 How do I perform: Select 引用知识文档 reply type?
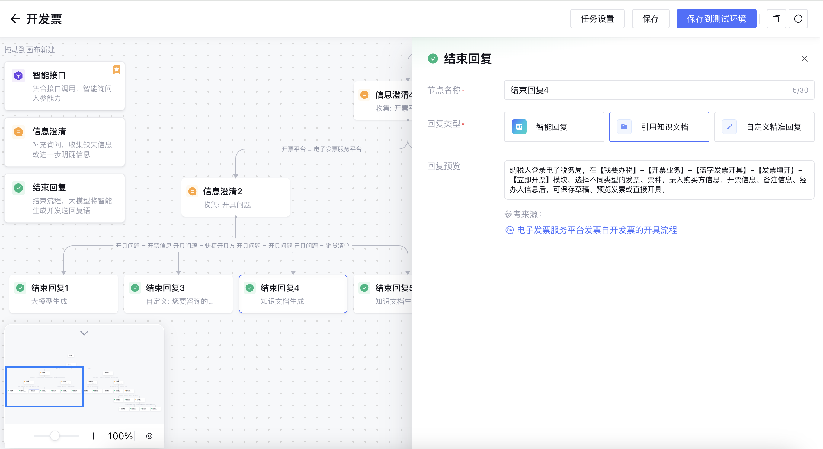point(659,127)
